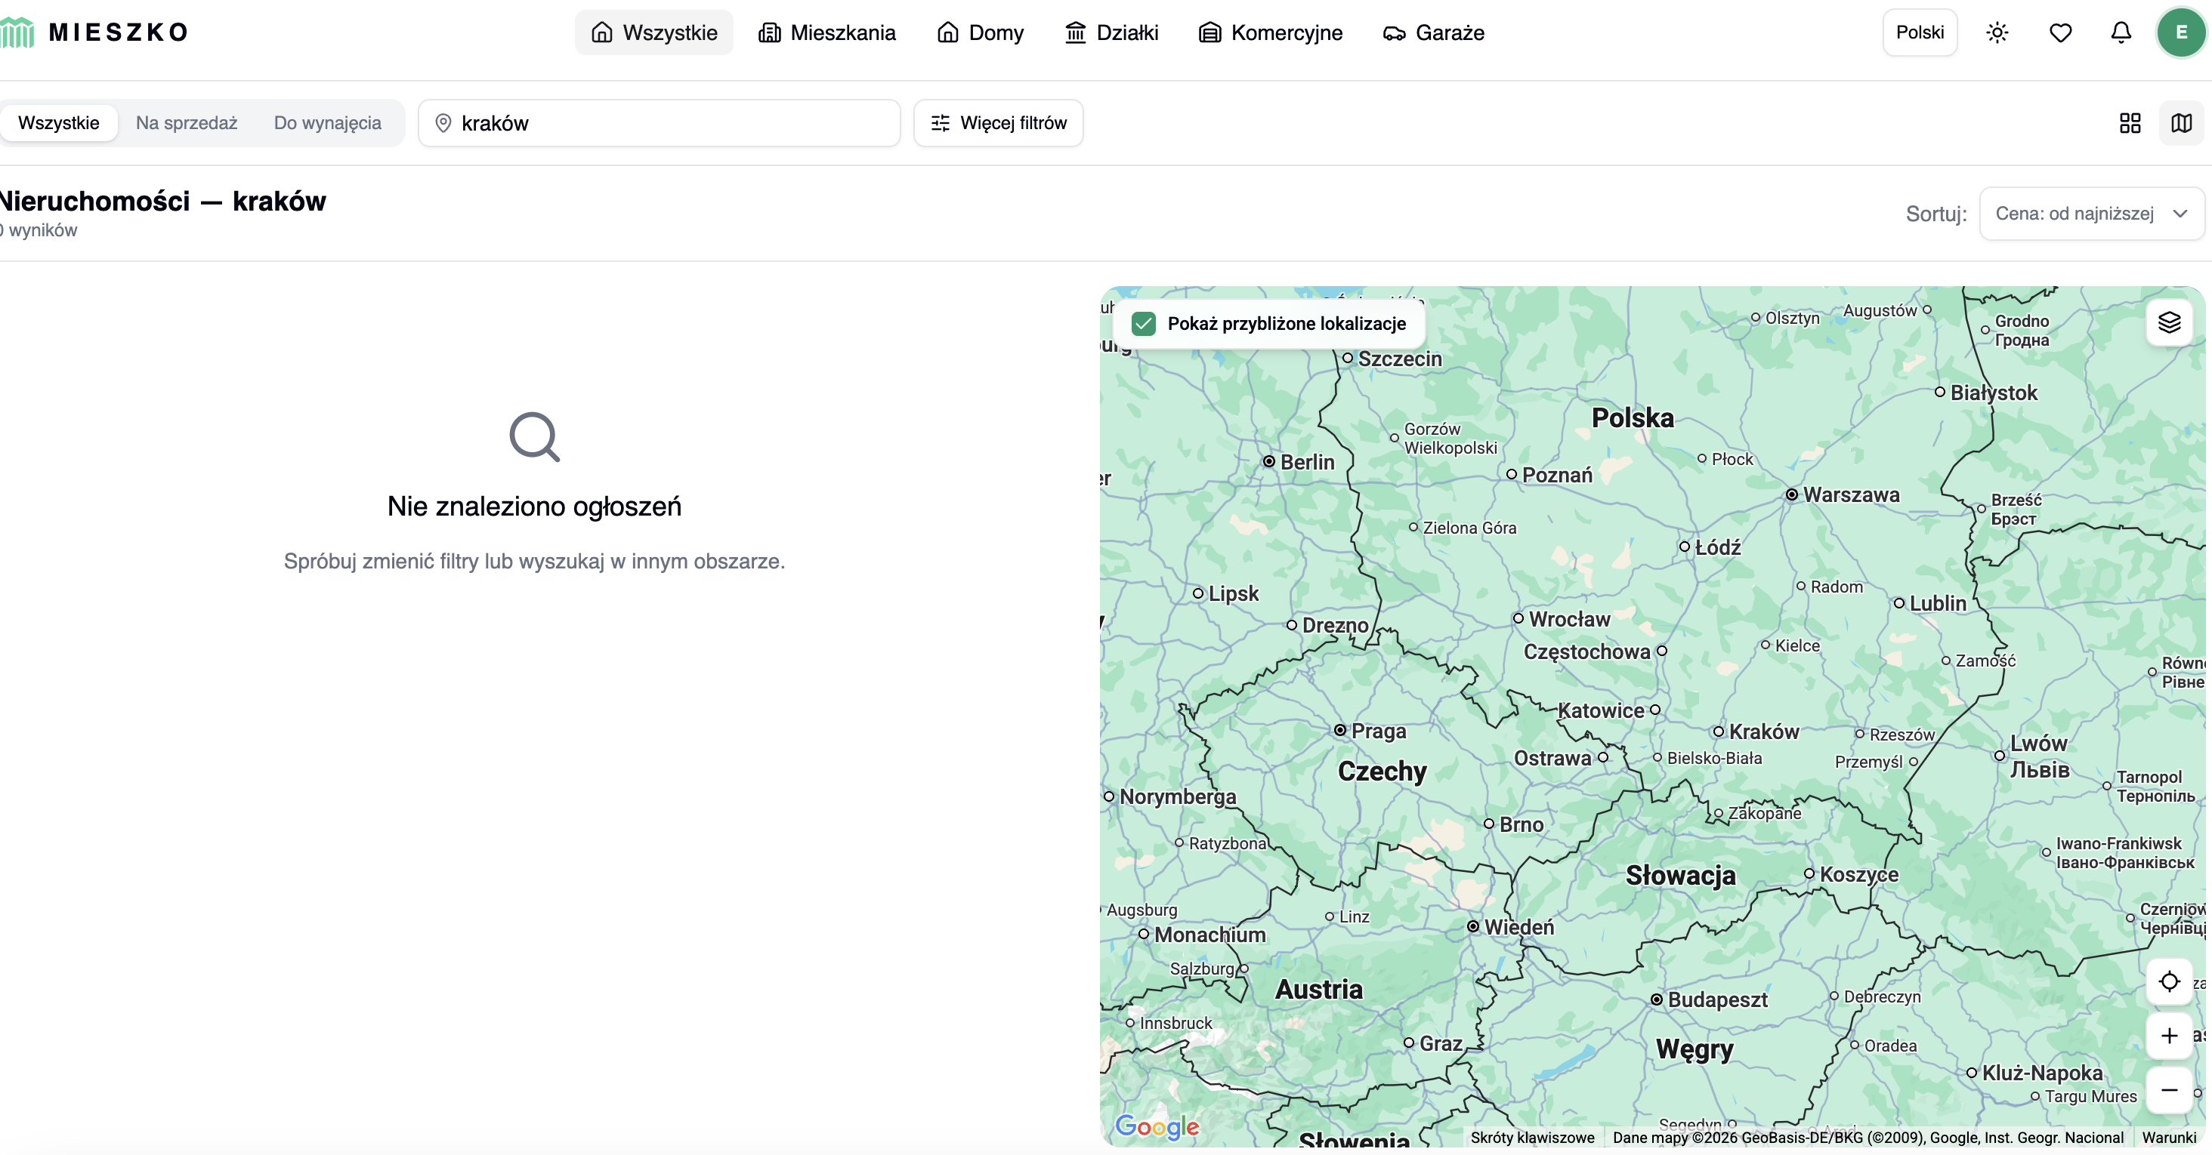
Task: Click the location pin icon in search
Action: pos(443,123)
